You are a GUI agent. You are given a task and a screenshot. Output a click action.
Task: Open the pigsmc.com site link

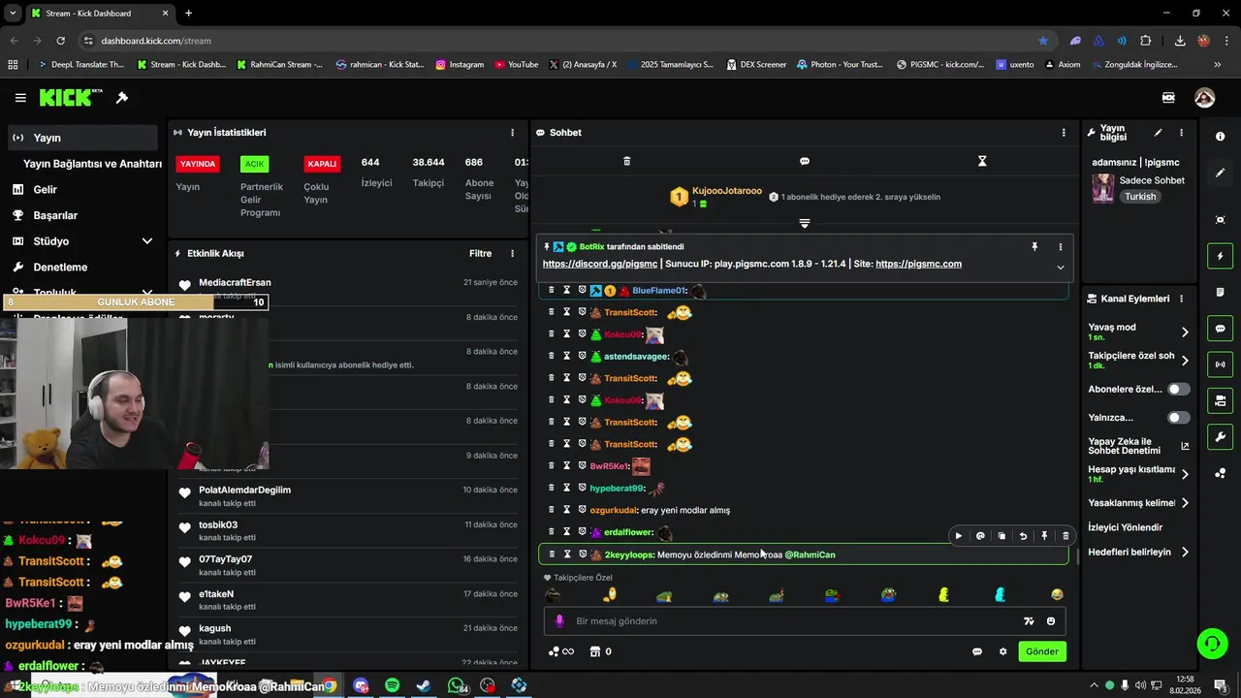click(x=918, y=264)
